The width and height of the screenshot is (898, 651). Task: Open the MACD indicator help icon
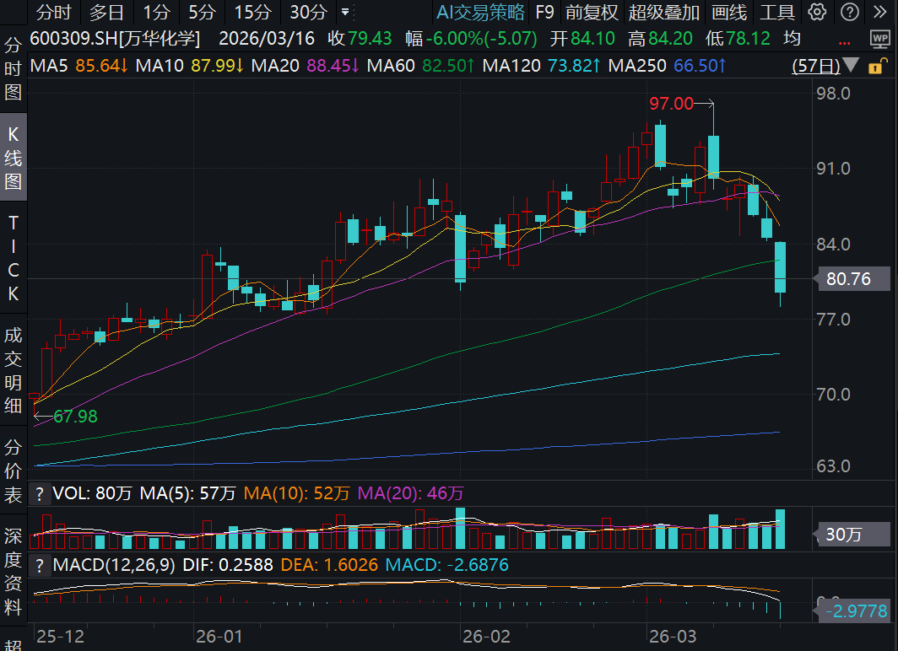pyautogui.click(x=39, y=565)
